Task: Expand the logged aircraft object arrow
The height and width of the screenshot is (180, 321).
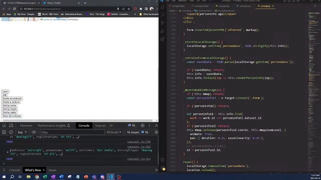Action: point(8,152)
